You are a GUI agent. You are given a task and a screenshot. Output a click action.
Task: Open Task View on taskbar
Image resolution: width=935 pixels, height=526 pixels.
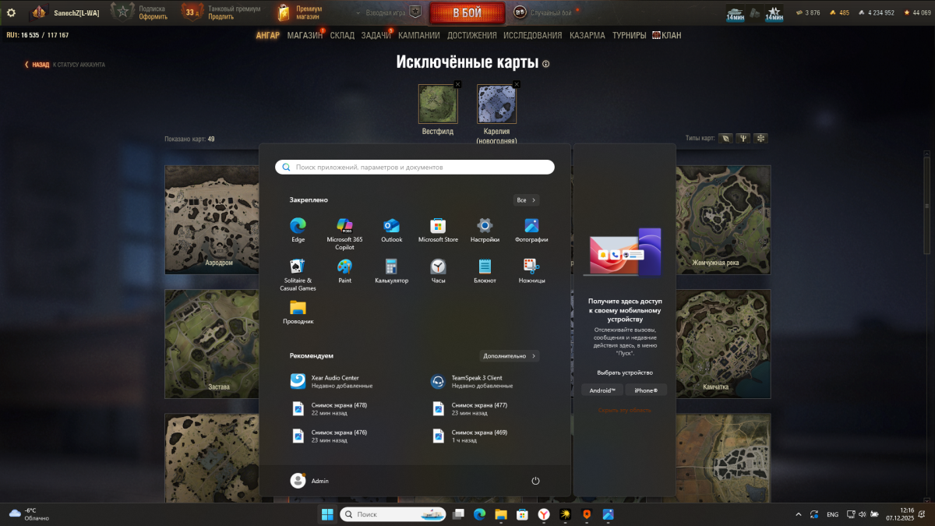[459, 514]
